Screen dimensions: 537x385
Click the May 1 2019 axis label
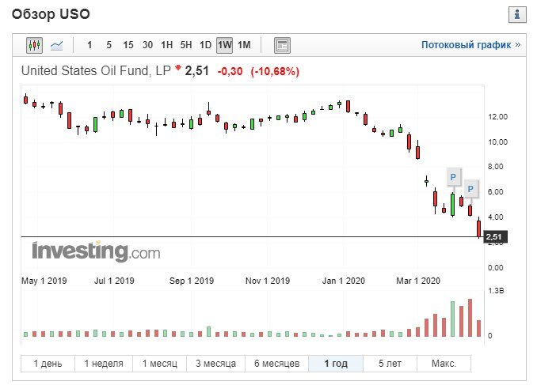44,281
